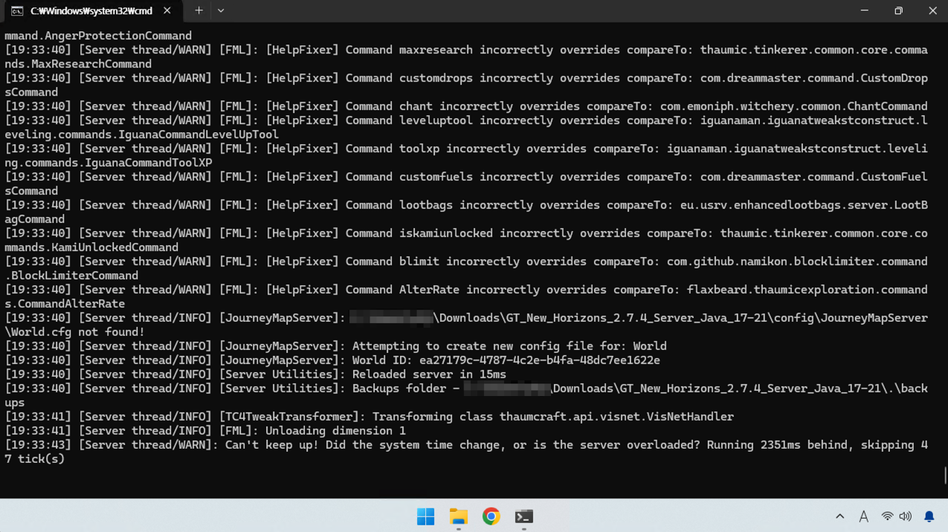Click the World ID ea27179c log line
The image size is (948, 532).
[x=332, y=360]
